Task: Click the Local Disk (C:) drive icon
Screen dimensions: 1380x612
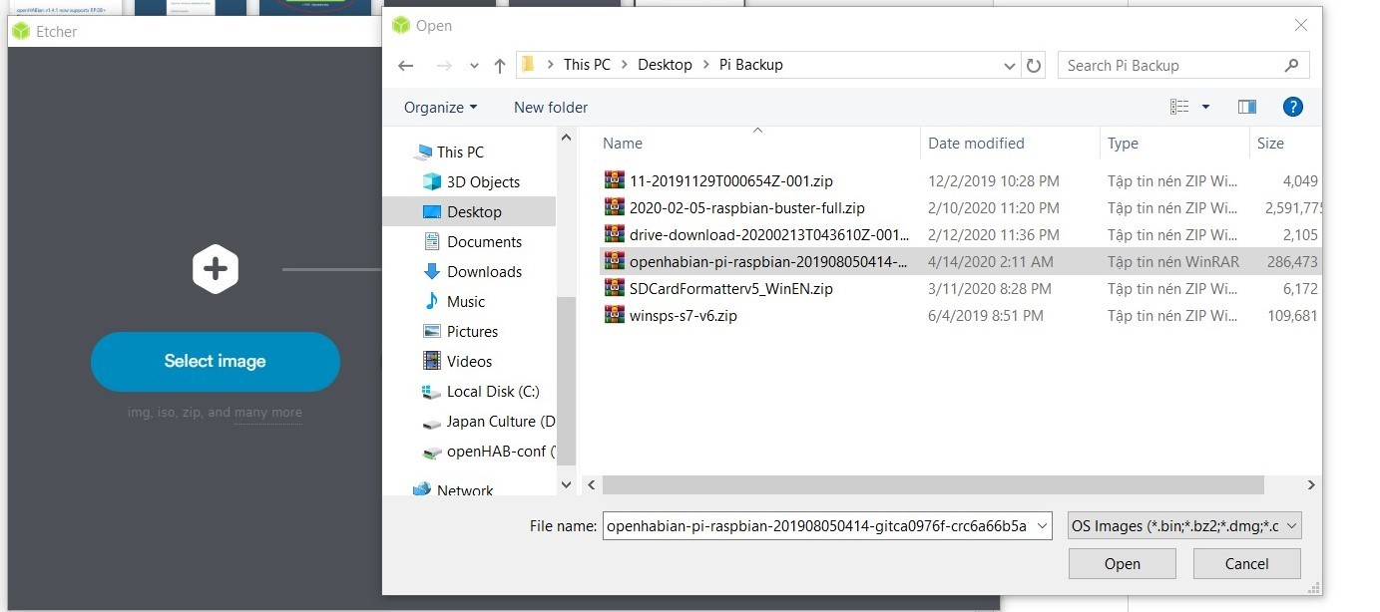Action: (x=432, y=391)
